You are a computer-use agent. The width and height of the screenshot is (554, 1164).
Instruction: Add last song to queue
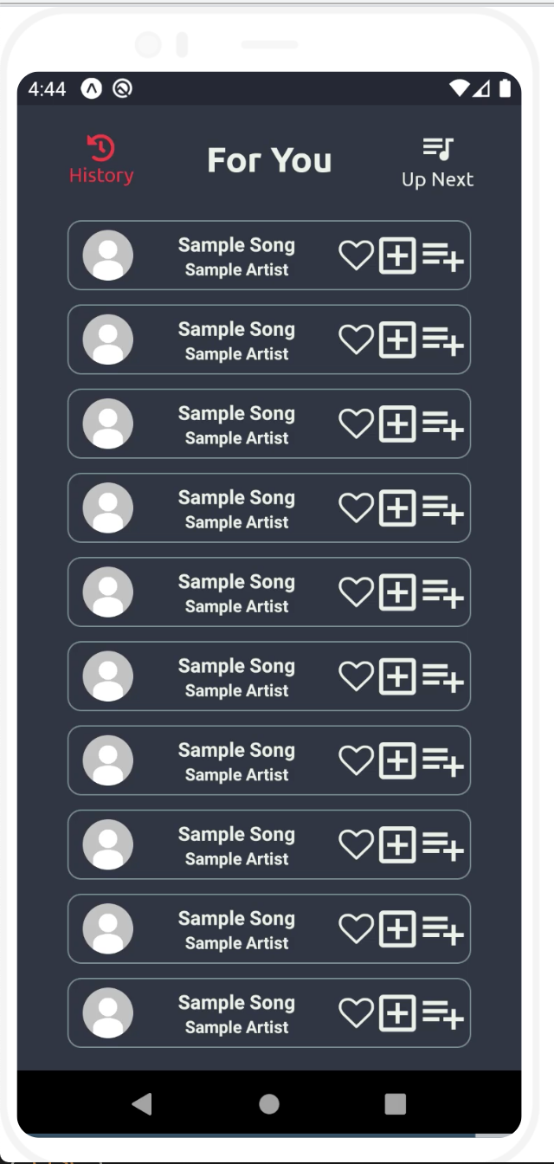pyautogui.click(x=443, y=1013)
